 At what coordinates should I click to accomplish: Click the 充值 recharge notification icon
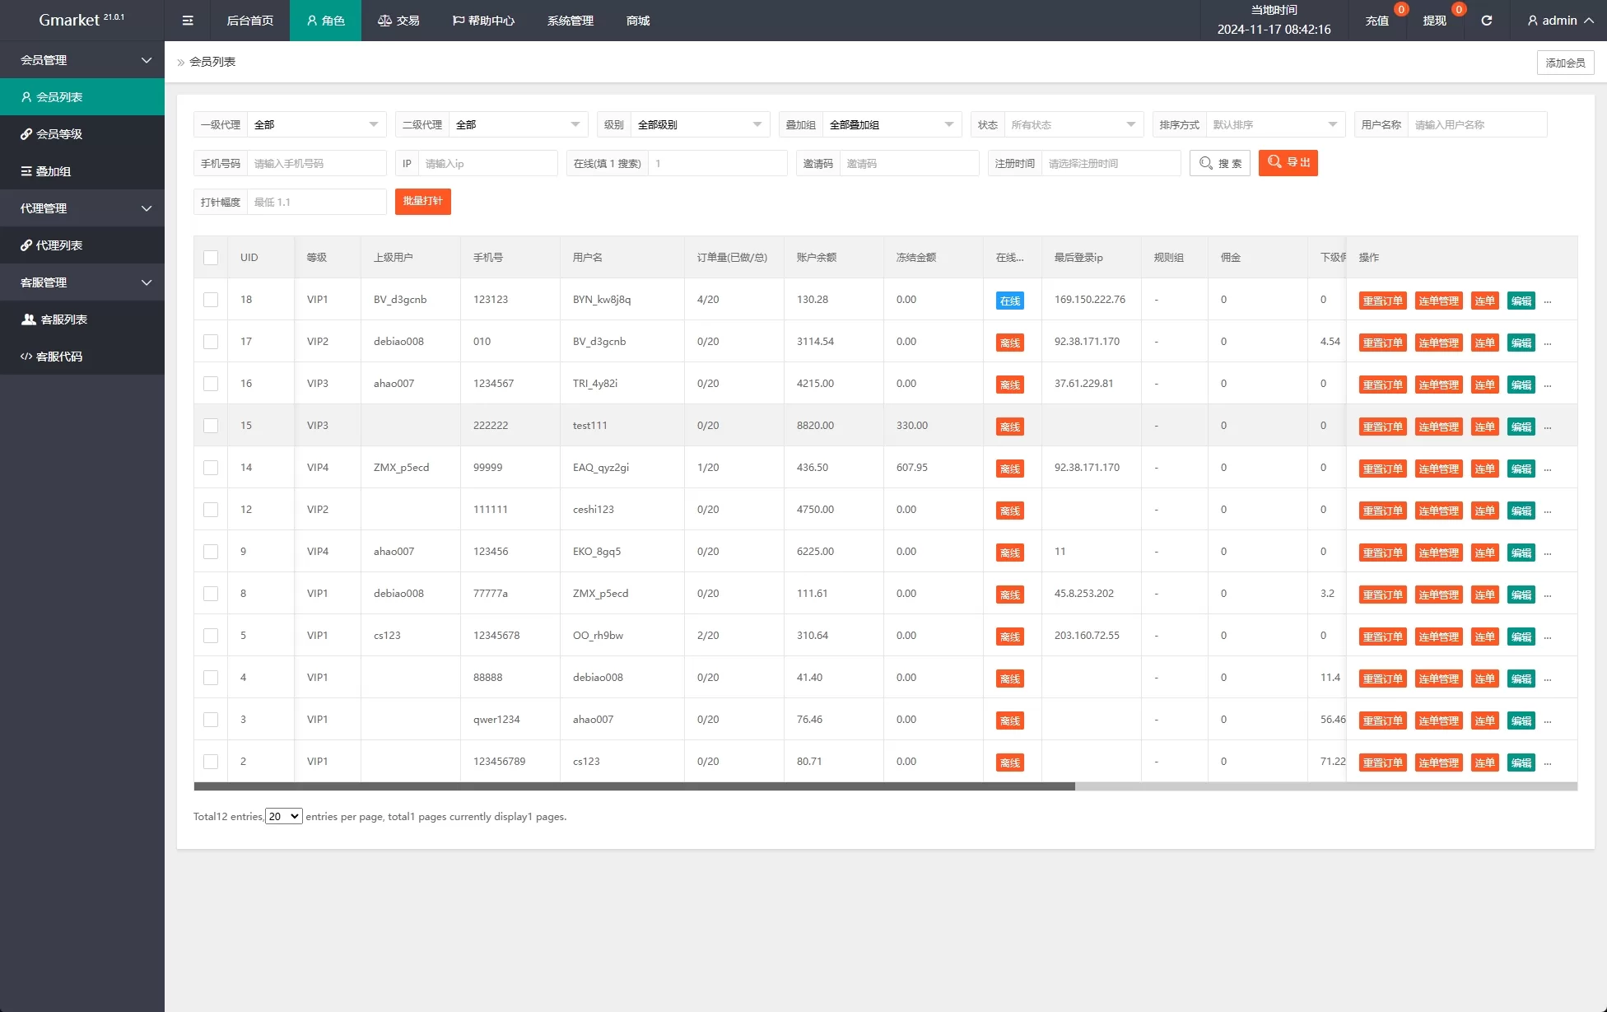pyautogui.click(x=1376, y=21)
